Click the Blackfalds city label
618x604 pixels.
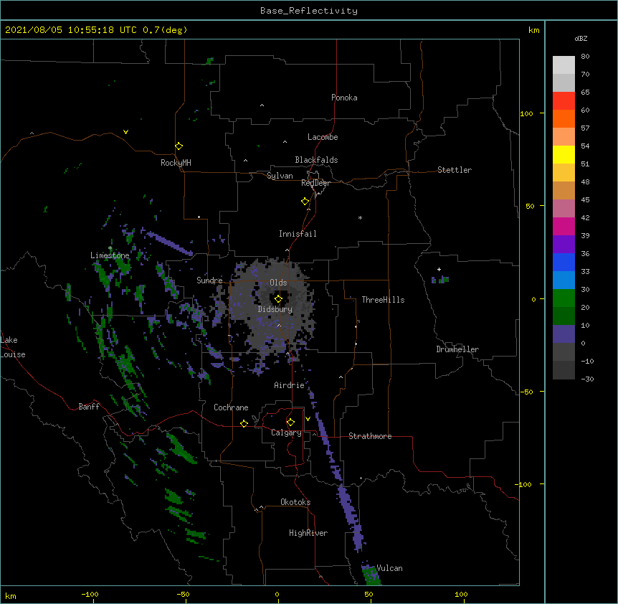click(316, 160)
